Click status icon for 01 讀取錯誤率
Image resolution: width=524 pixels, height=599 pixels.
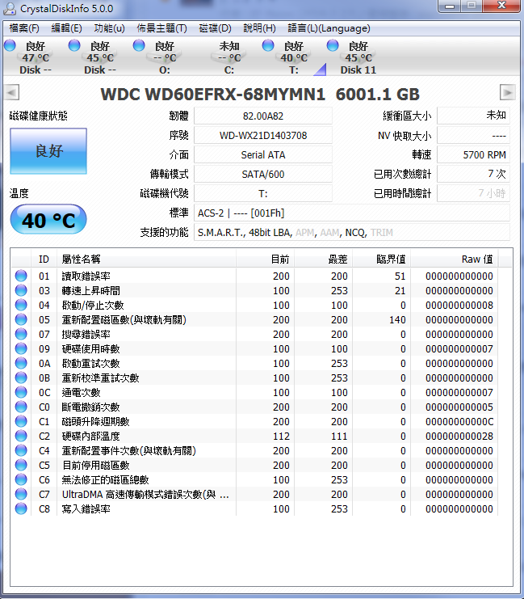click(x=21, y=276)
